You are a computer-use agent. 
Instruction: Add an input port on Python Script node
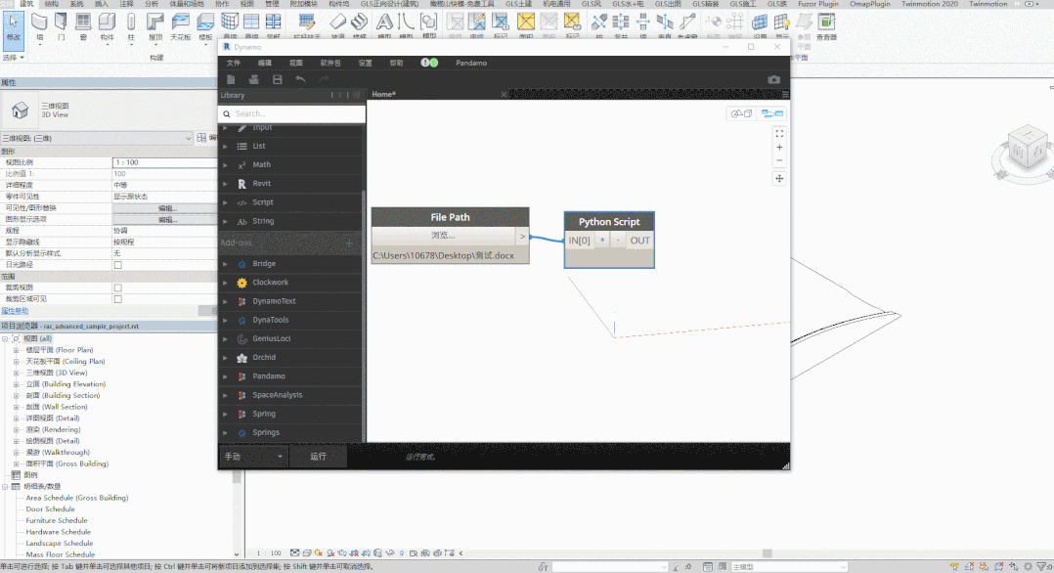602,241
